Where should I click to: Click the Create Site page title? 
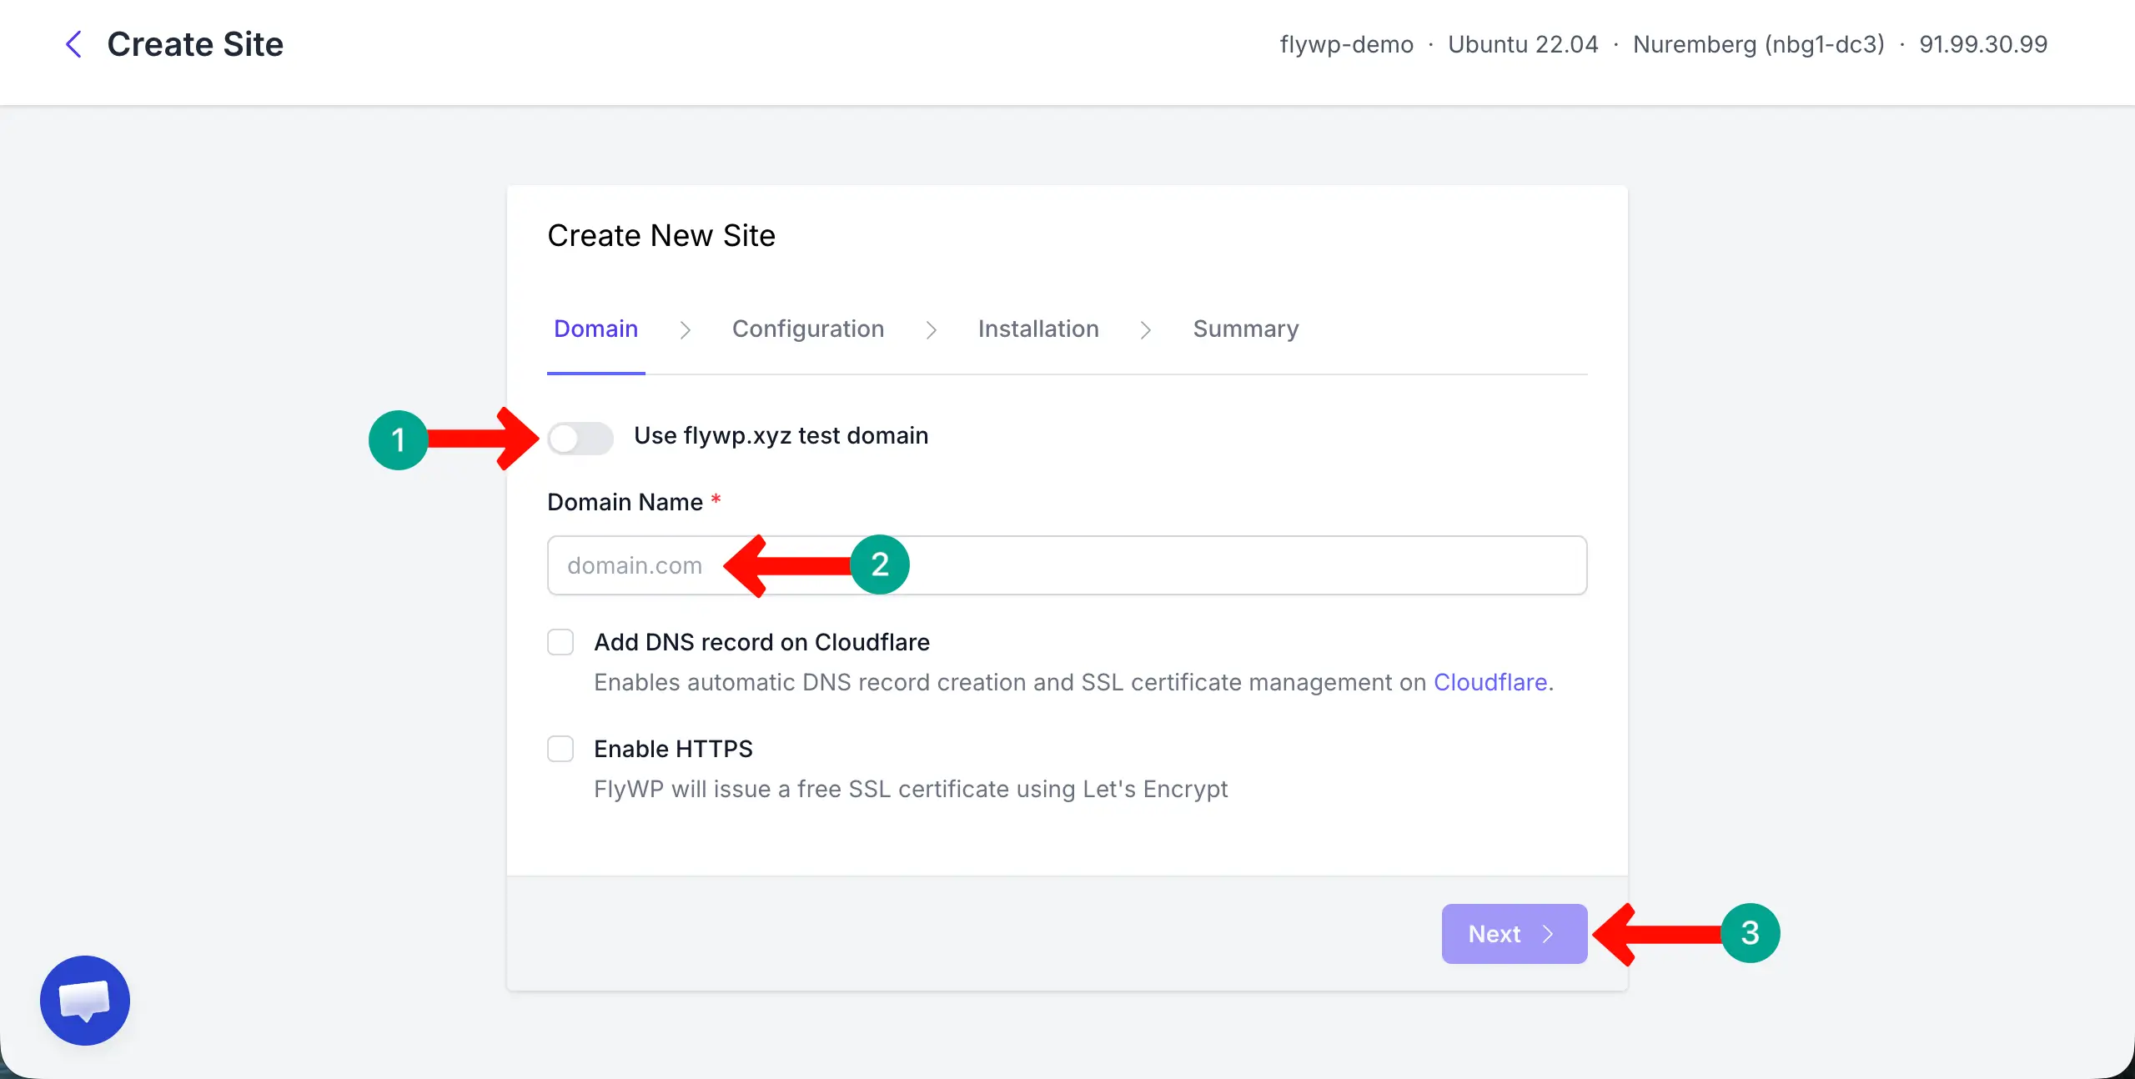point(195,44)
